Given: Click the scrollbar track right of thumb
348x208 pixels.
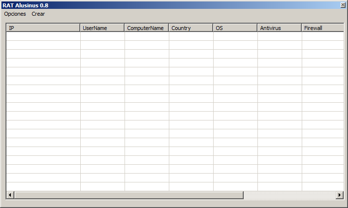Looking at the screenshot, I should click(289, 195).
